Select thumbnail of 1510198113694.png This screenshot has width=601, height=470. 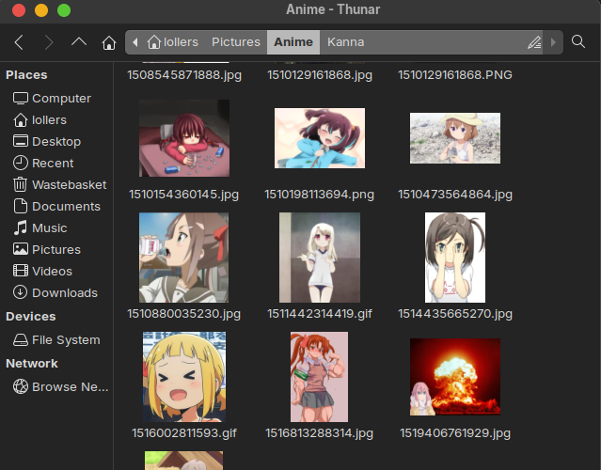click(320, 138)
